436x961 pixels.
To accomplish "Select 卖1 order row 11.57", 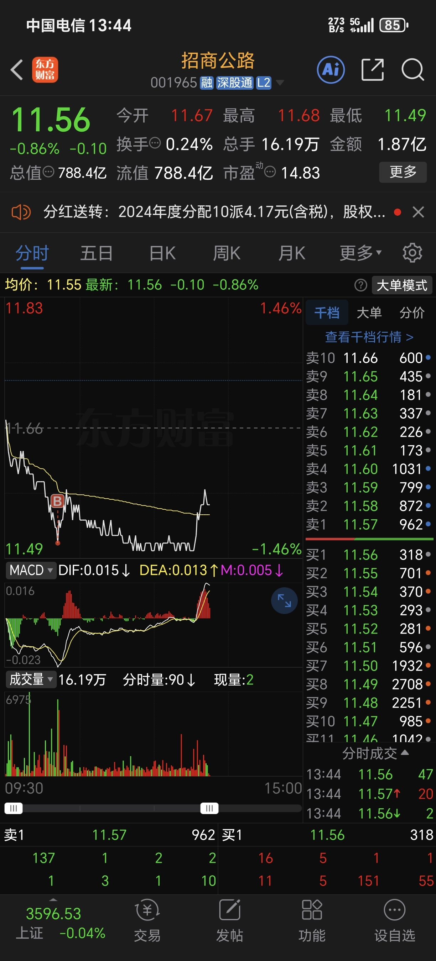I will point(369,525).
